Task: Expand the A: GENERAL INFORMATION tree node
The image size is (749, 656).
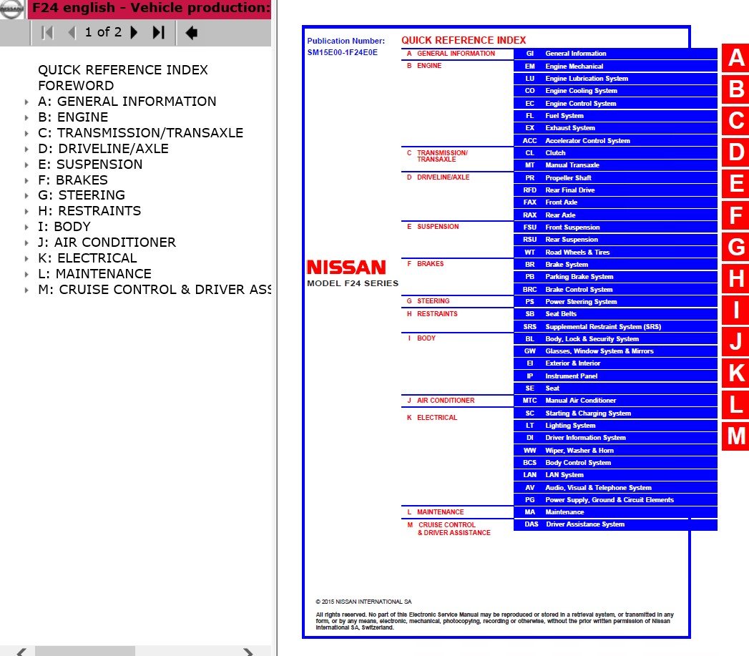Action: pos(26,102)
